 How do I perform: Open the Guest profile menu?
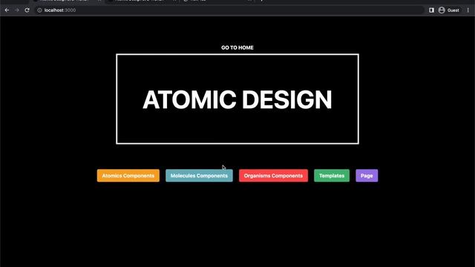tap(449, 10)
